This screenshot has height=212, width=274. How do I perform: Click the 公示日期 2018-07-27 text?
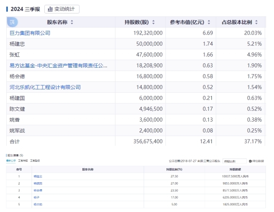[183, 161]
